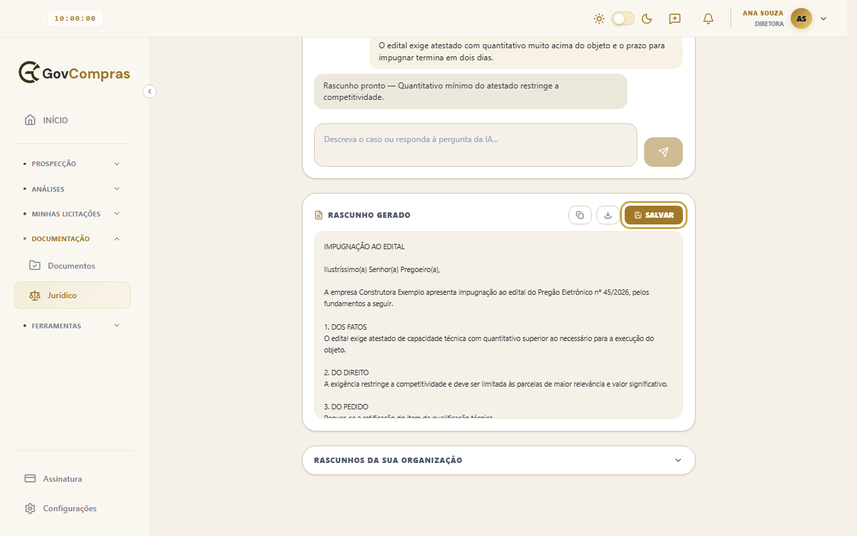
Task: Open Documentos in the sidebar
Action: [72, 266]
